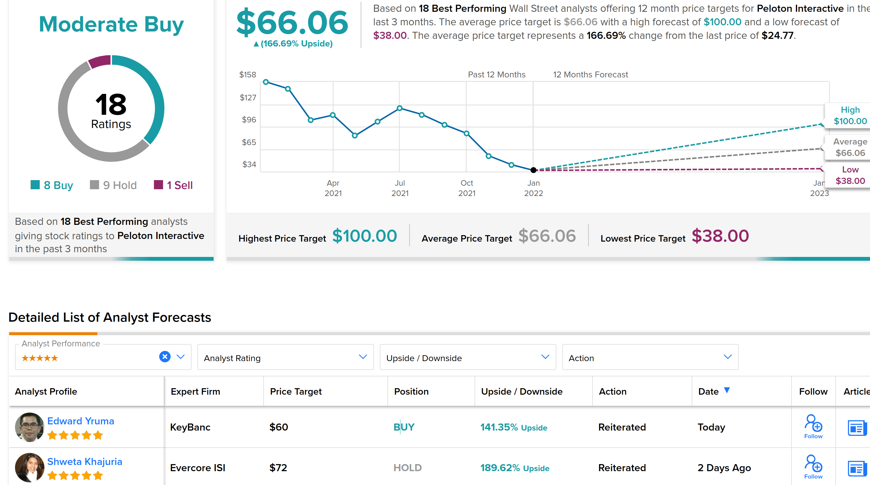Open the Action filter dropdown
The image size is (870, 485).
pyautogui.click(x=650, y=357)
